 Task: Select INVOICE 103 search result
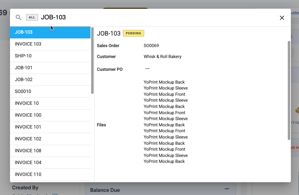pos(50,44)
